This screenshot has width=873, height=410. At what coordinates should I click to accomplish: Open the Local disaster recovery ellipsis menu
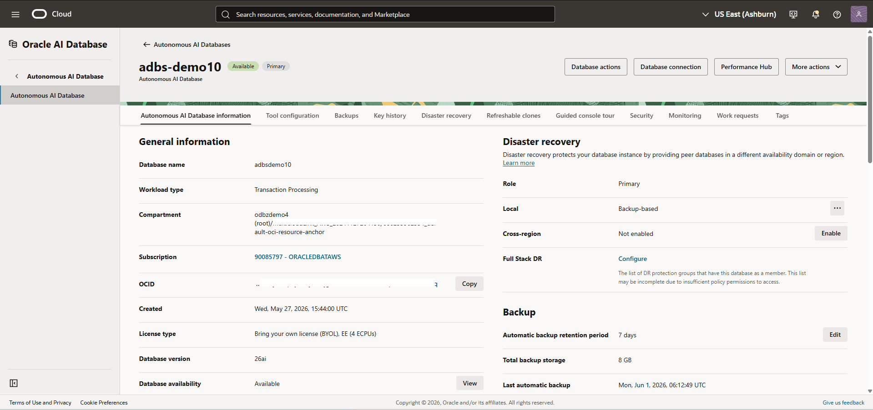837,208
